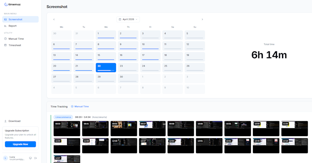Click Lucy's user avatar

(5, 158)
